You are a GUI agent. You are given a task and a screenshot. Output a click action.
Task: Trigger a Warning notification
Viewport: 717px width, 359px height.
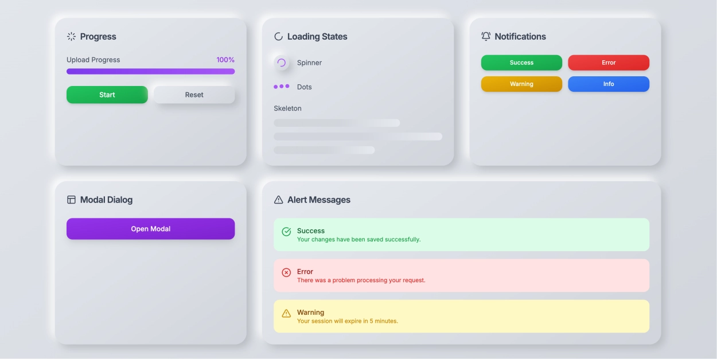[521, 84]
